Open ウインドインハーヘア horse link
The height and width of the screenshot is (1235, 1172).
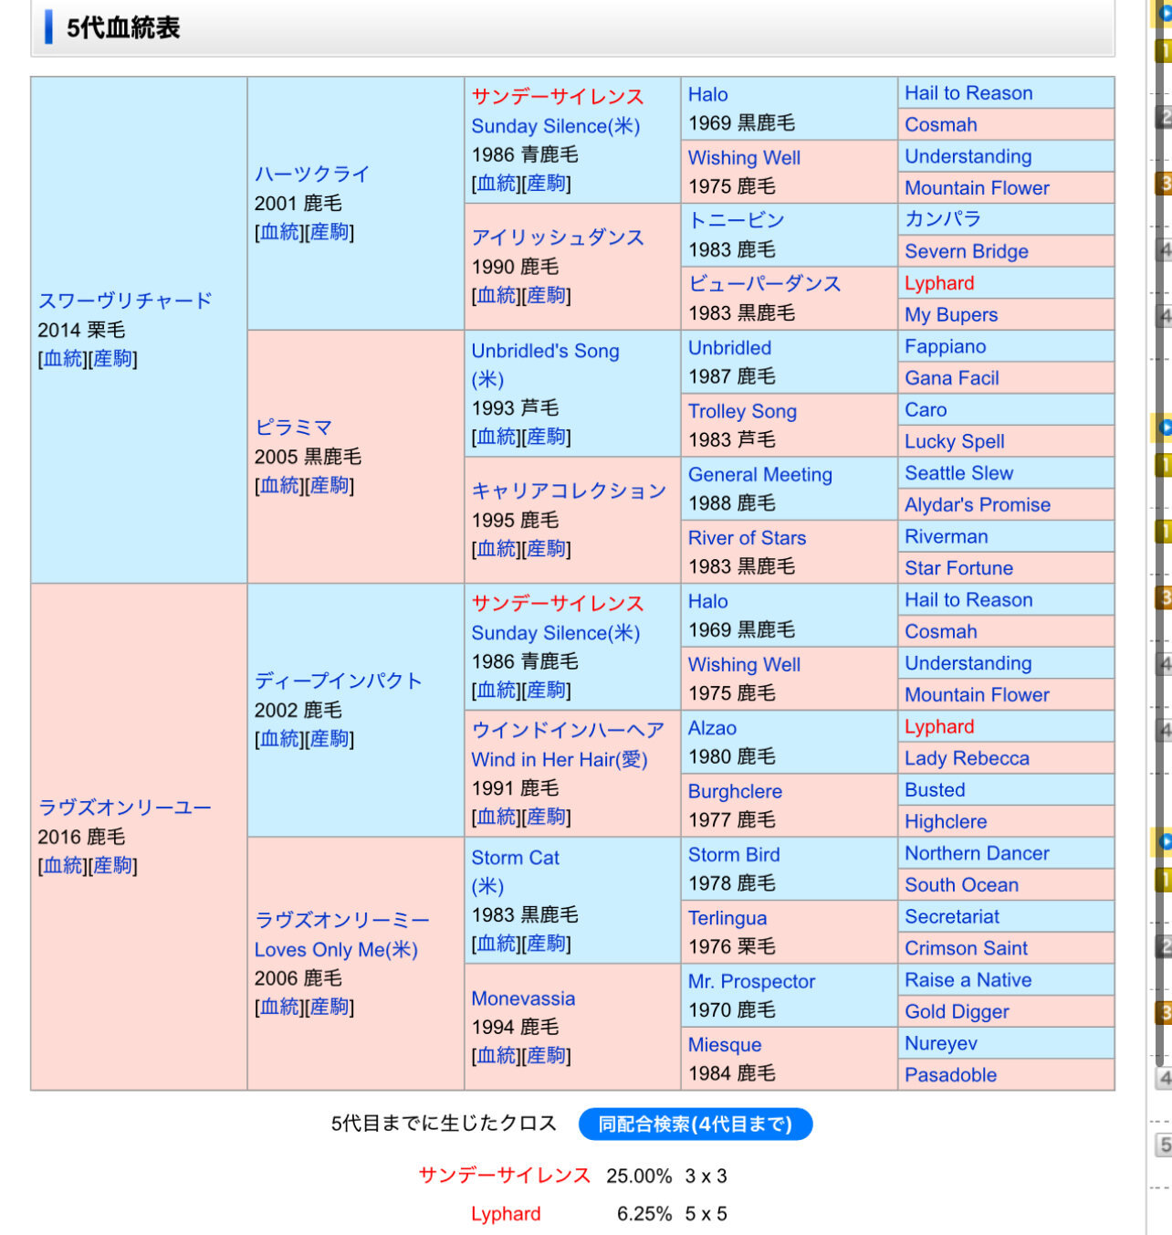568,730
